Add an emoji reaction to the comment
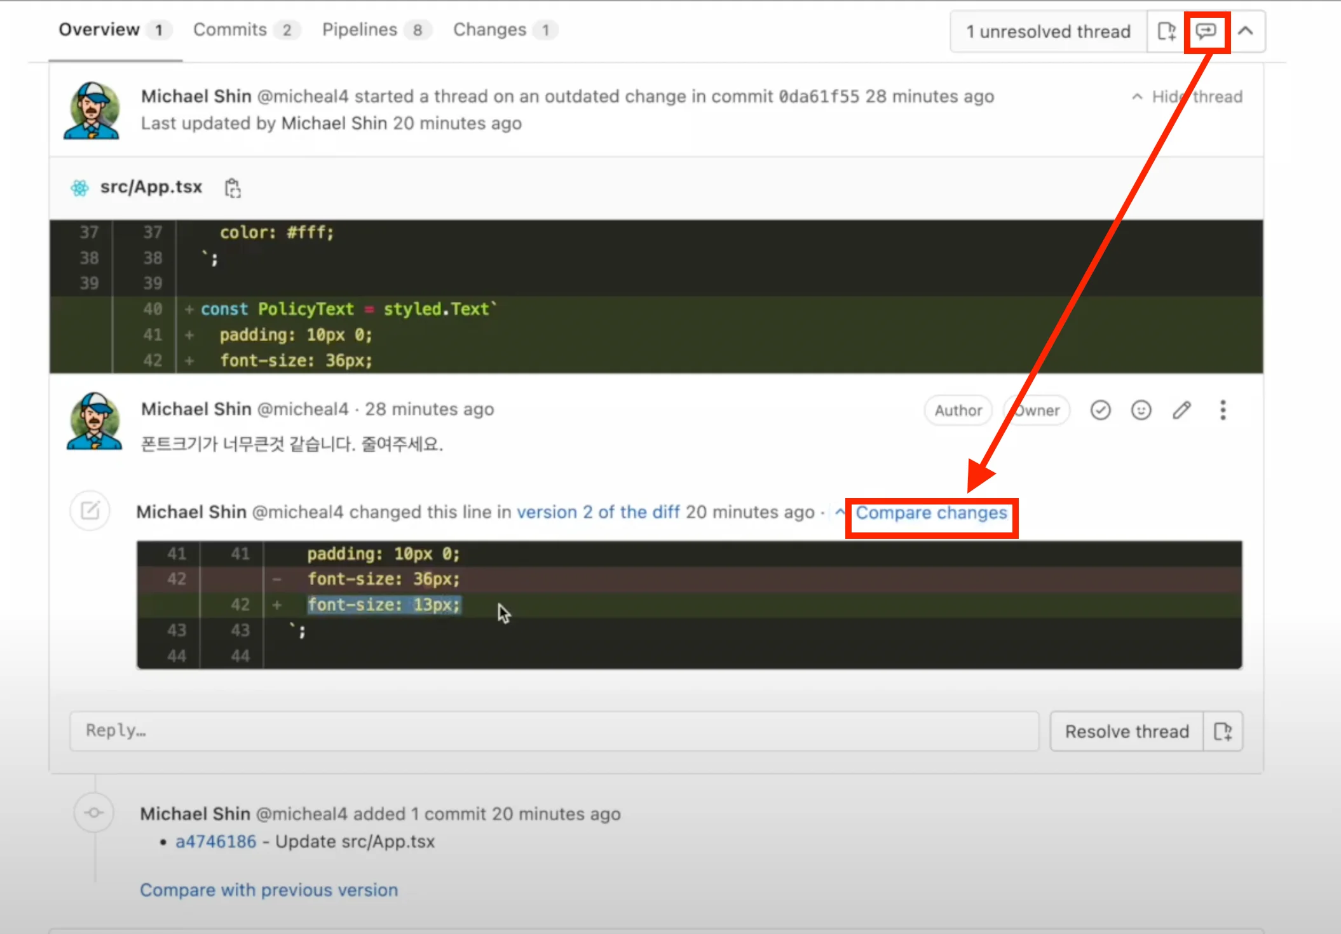This screenshot has height=934, width=1341. click(1141, 410)
